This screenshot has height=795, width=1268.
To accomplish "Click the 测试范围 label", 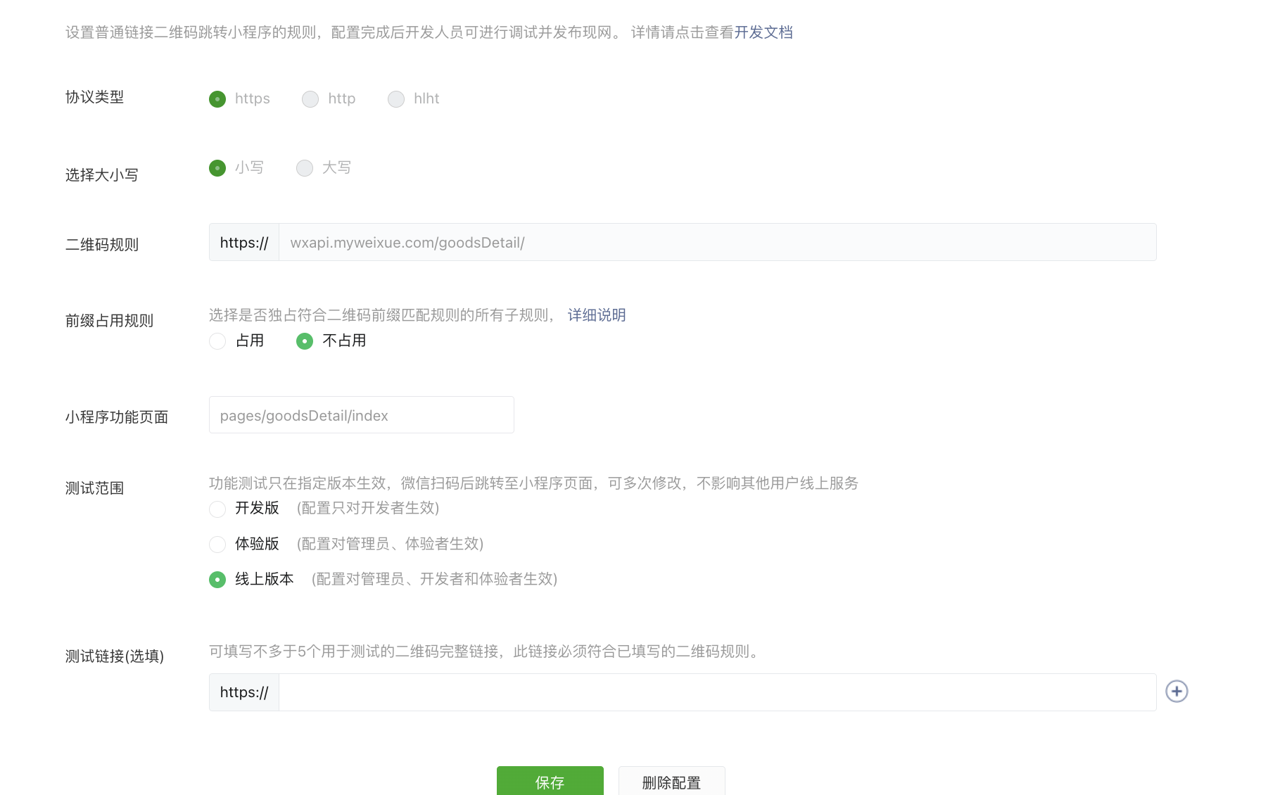I will [x=95, y=488].
